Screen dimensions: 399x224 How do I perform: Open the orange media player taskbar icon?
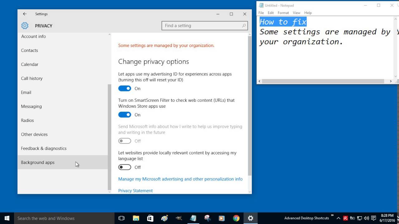pyautogui.click(x=222, y=218)
